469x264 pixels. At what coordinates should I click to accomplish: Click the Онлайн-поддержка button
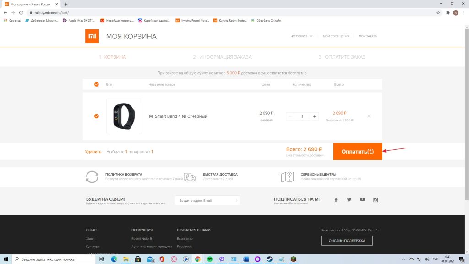coord(347,241)
